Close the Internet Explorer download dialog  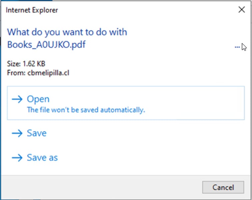pyautogui.click(x=242, y=10)
